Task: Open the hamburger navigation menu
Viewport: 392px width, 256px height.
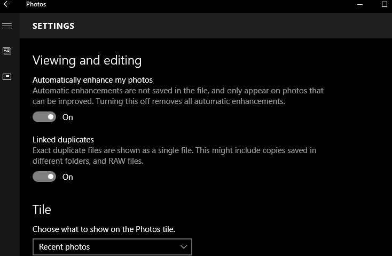Action: [7, 26]
